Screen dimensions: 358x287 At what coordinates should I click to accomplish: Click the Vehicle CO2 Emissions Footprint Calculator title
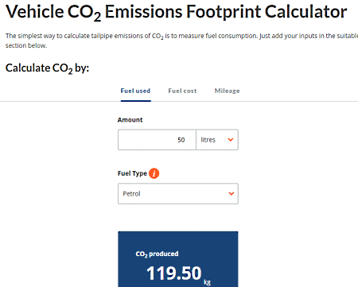coord(177,12)
